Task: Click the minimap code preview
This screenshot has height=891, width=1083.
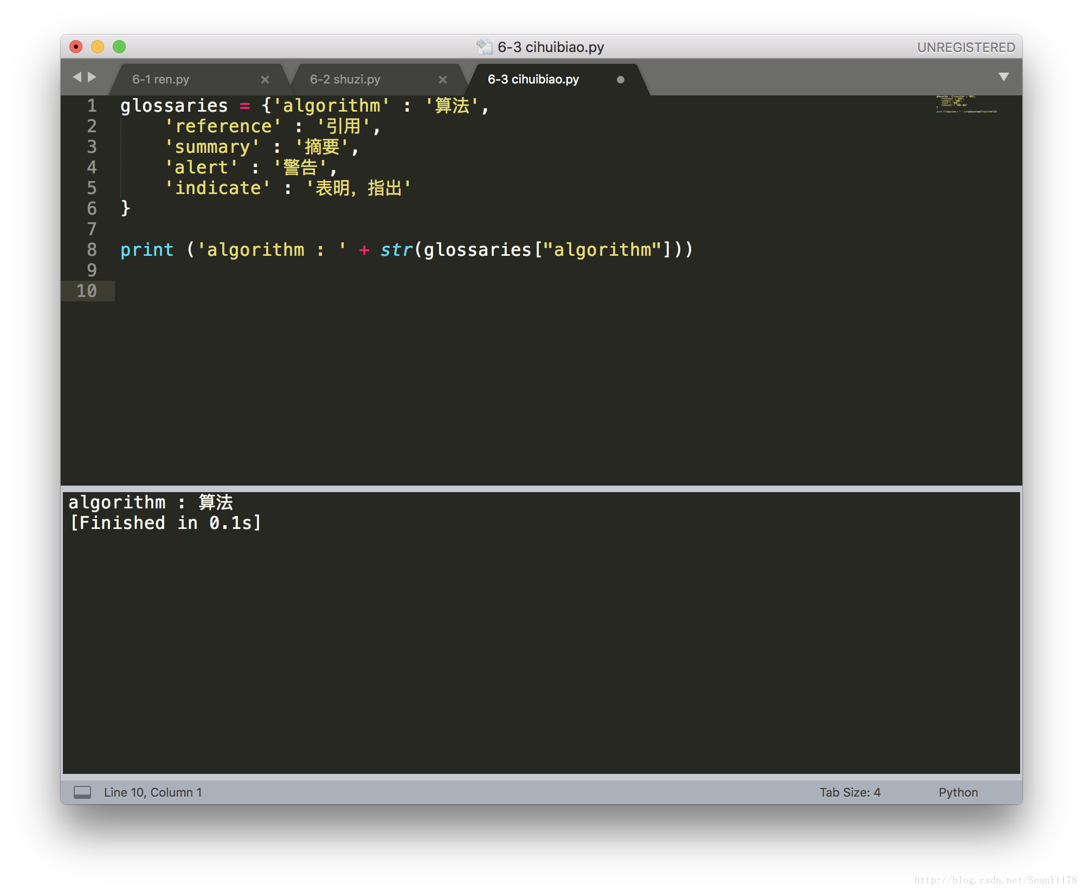Action: (x=966, y=104)
